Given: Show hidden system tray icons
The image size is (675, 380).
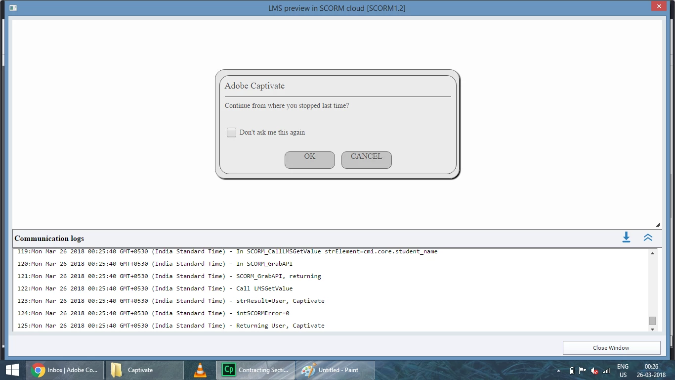Looking at the screenshot, I should pyautogui.click(x=559, y=371).
